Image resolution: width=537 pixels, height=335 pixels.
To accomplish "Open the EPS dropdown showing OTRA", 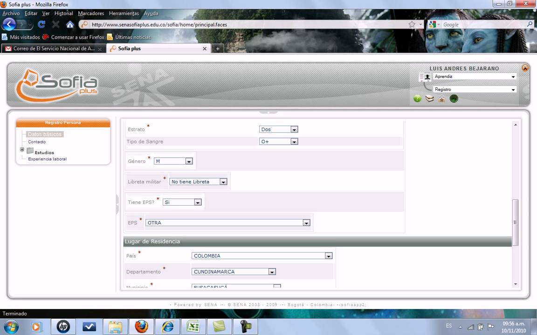I will [x=228, y=223].
